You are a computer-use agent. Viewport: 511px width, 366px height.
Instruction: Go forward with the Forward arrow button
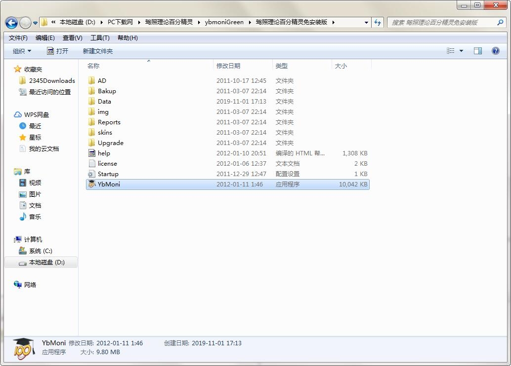pos(25,23)
